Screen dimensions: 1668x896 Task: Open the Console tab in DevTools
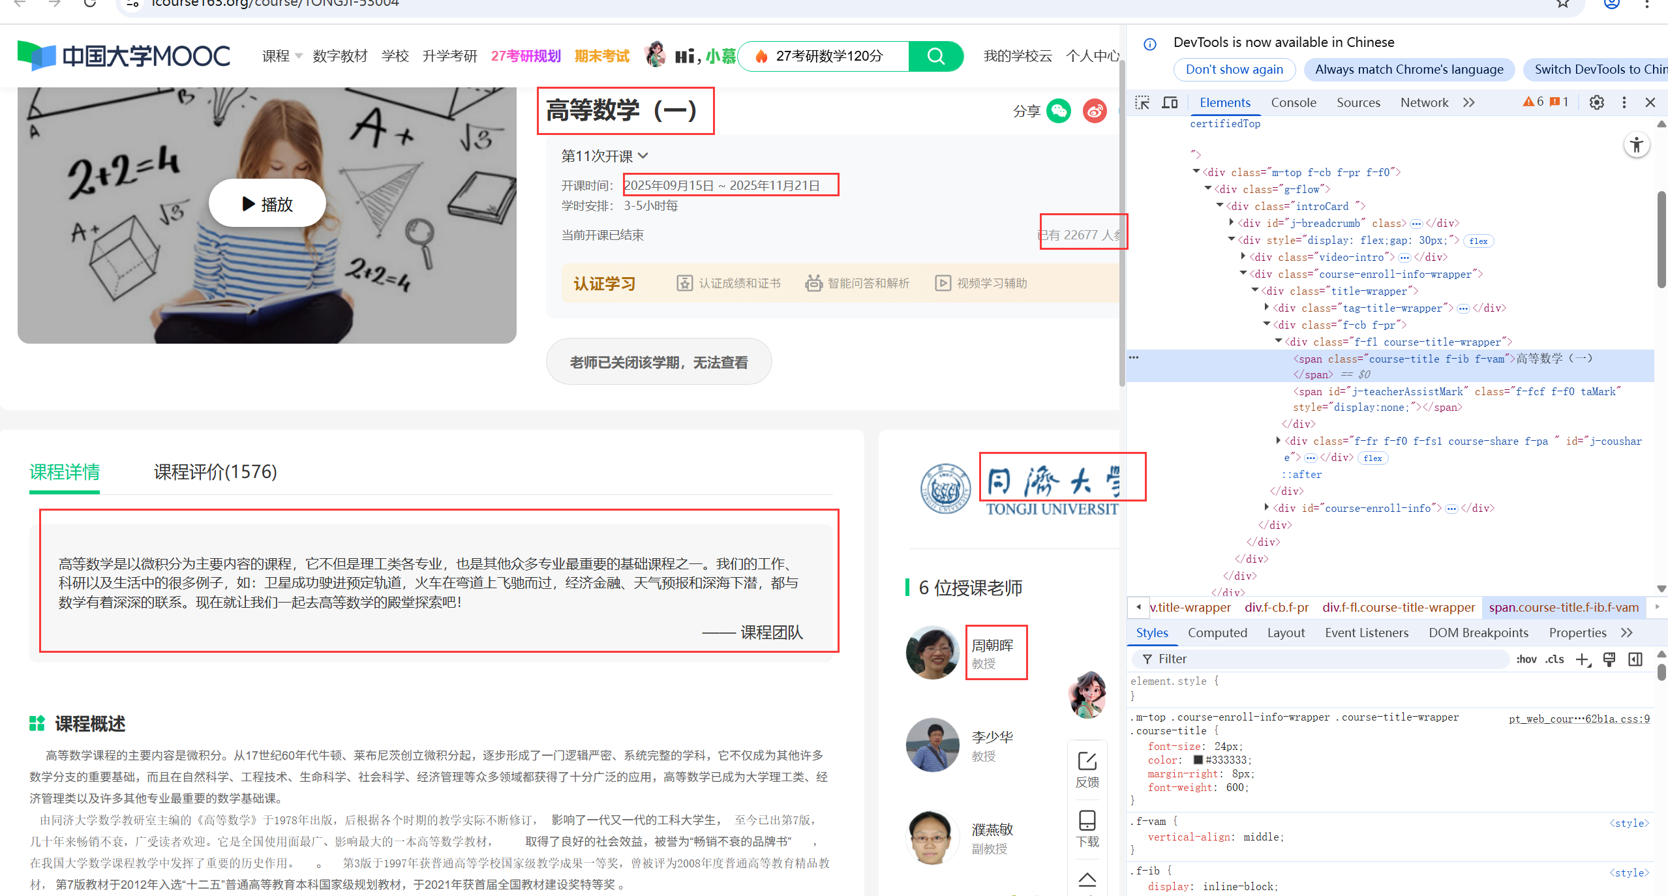point(1293,102)
